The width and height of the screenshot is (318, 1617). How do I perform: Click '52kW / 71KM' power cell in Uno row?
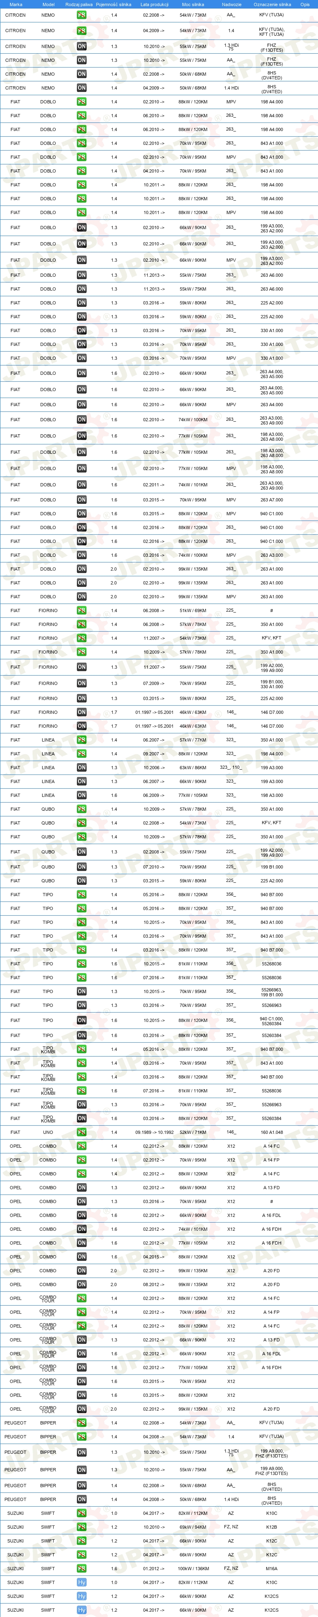click(193, 1132)
